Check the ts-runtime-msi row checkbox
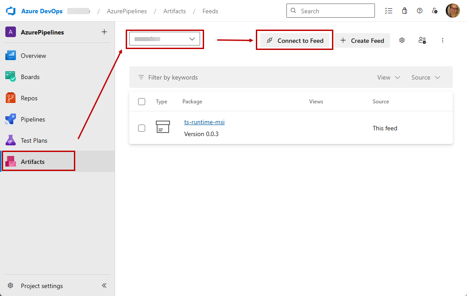Image resolution: width=467 pixels, height=296 pixels. (x=142, y=128)
